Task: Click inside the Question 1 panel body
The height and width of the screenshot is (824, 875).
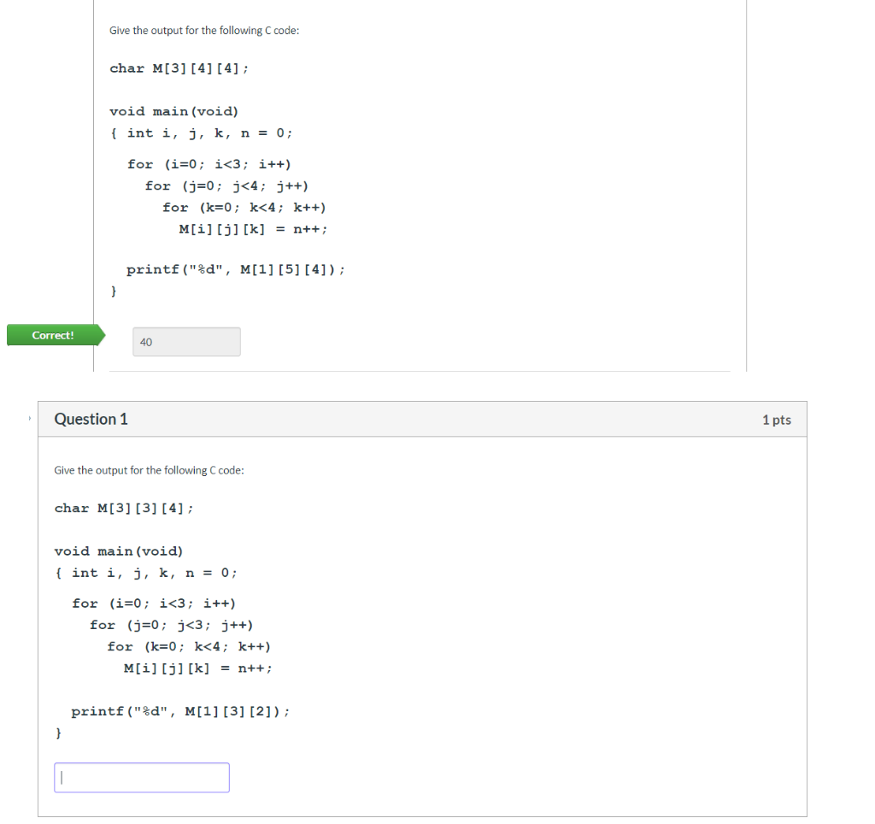Action: 513,598
